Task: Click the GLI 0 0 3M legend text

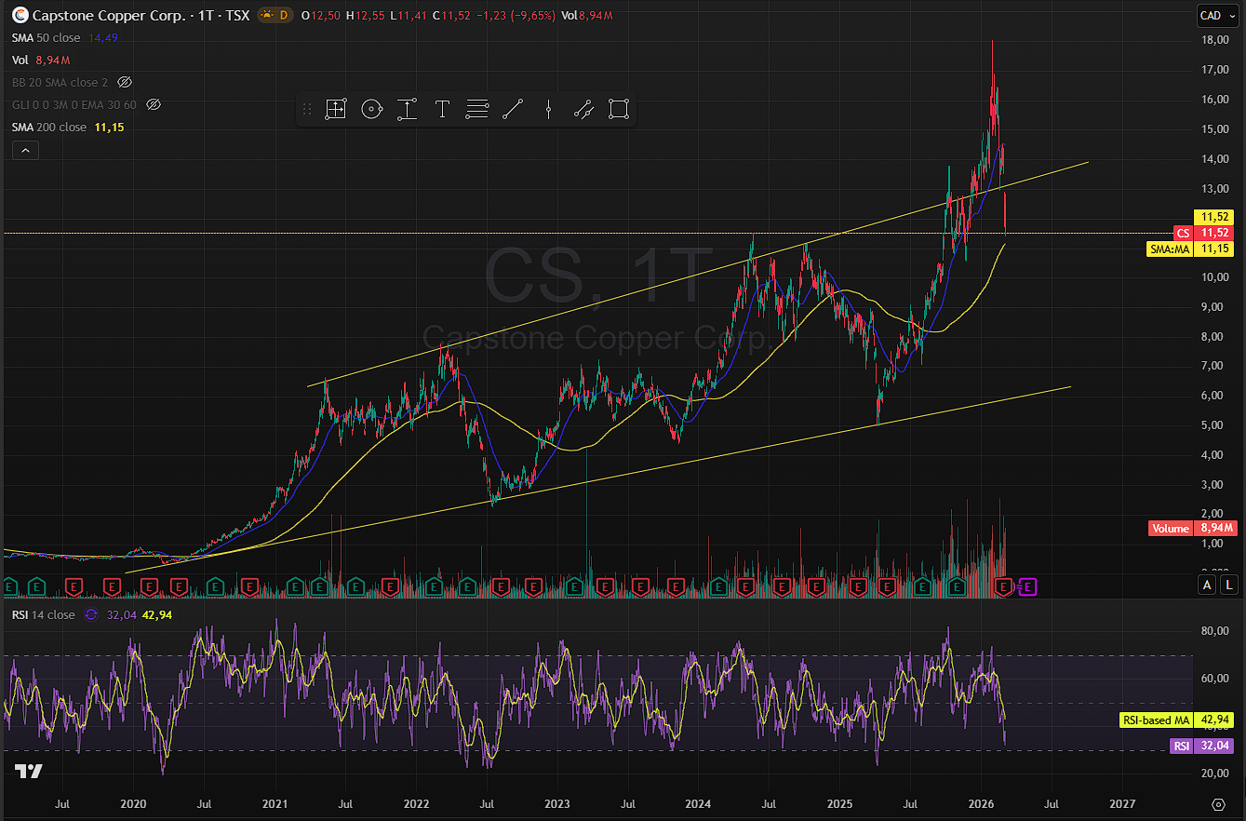Action: [x=74, y=104]
